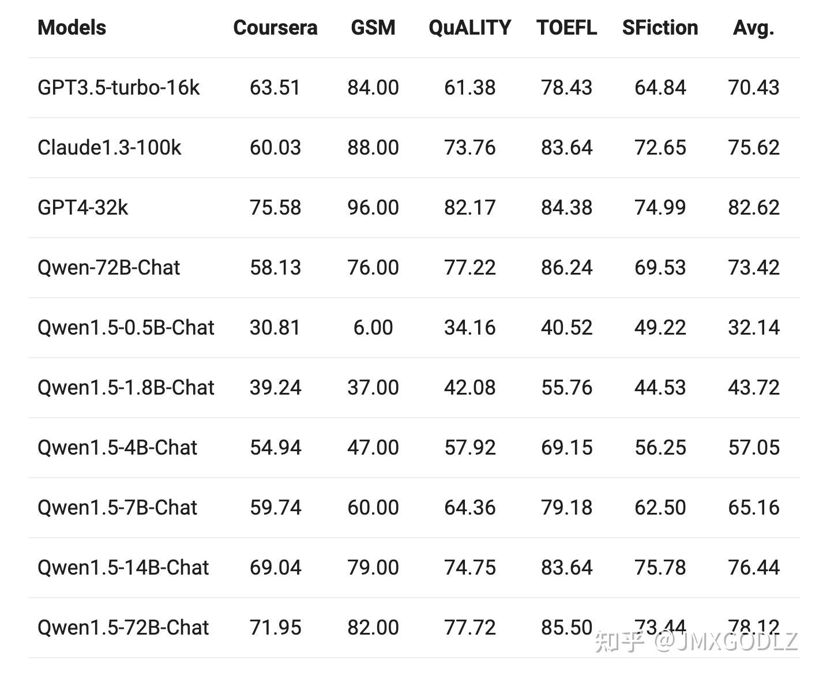Click the Qwen1.5-72B-Chat row label

click(x=123, y=628)
